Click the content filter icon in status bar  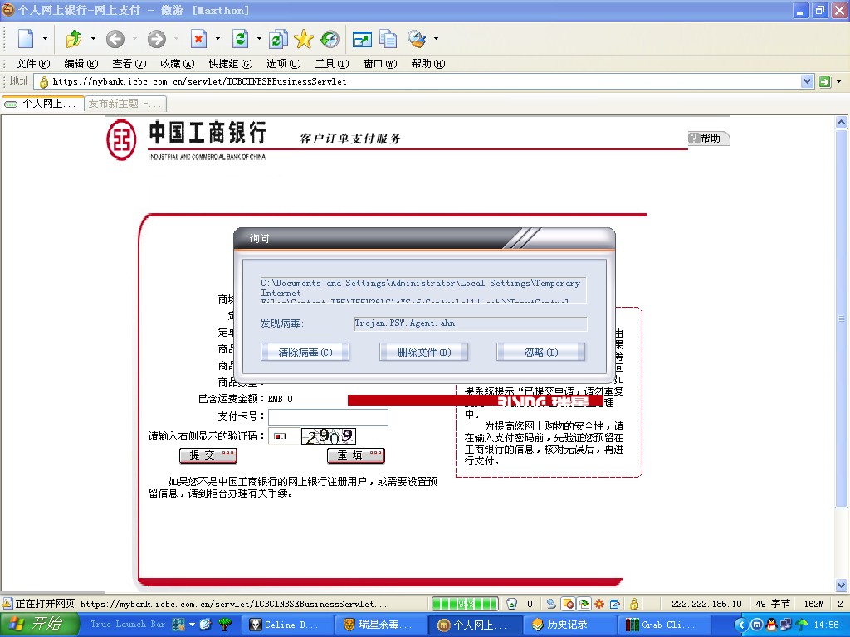584,604
